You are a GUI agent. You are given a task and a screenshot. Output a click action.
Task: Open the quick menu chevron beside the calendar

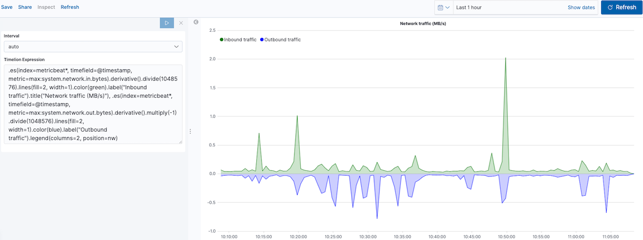click(448, 7)
